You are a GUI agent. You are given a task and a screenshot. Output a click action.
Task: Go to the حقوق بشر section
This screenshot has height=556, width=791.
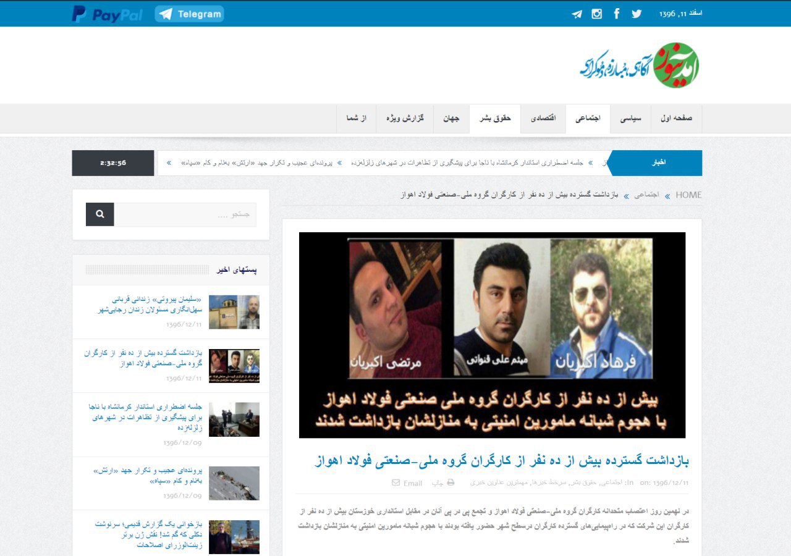[x=495, y=119]
